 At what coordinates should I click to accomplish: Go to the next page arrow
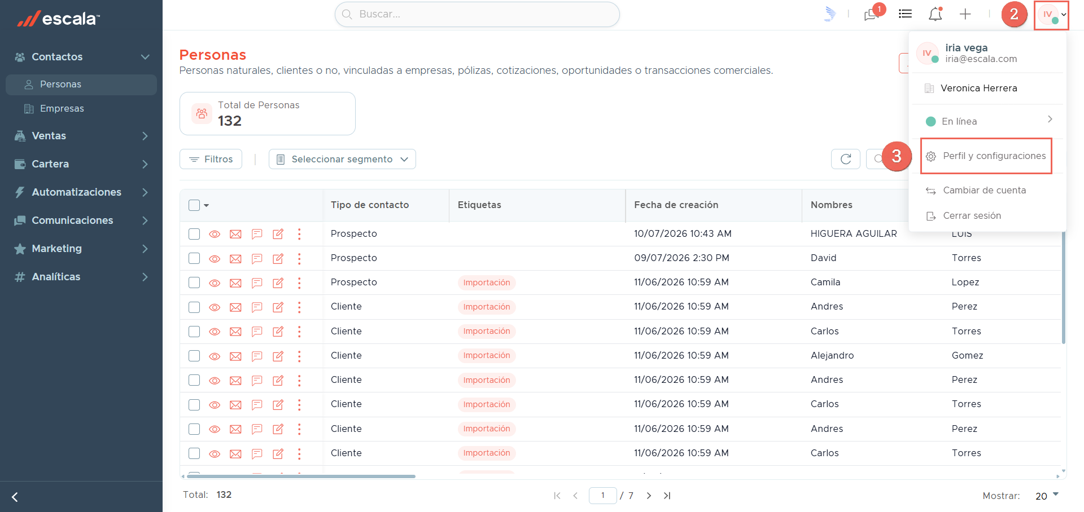[x=649, y=496]
